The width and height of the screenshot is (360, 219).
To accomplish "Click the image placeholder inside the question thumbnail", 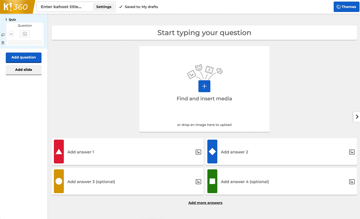I will click(25, 34).
